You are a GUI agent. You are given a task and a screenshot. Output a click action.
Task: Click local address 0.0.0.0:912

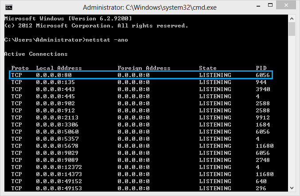pyautogui.click(x=55, y=111)
